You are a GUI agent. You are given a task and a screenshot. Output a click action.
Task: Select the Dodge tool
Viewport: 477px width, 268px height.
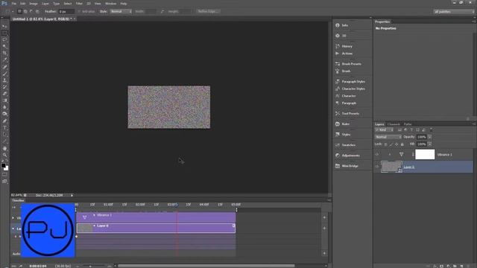(x=4, y=114)
